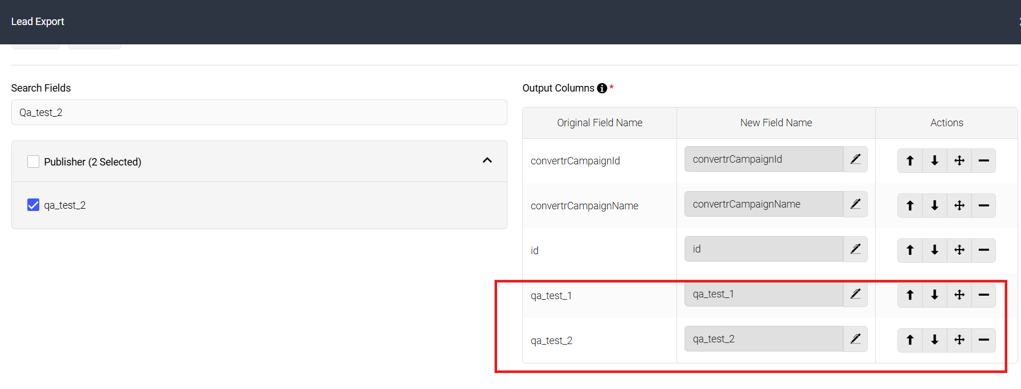Uncheck the qa_test_2 field checkbox
The height and width of the screenshot is (389, 1021).
coord(34,205)
